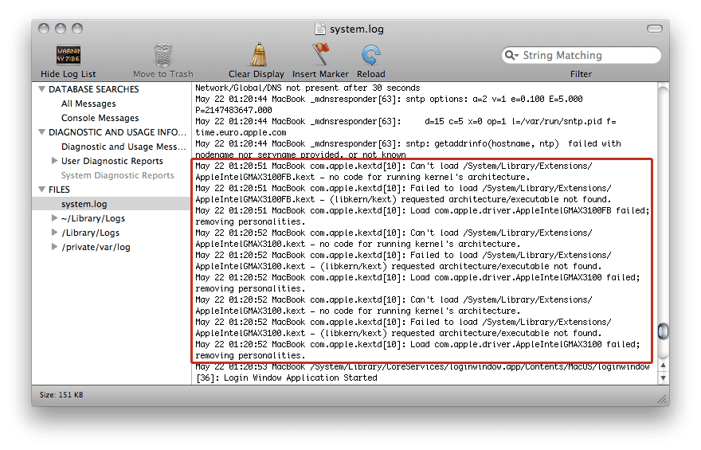Viewport: 701px width, 450px height.
Task: Click the 'sntp options: a=2 v=1' log line
Action: coord(389,99)
